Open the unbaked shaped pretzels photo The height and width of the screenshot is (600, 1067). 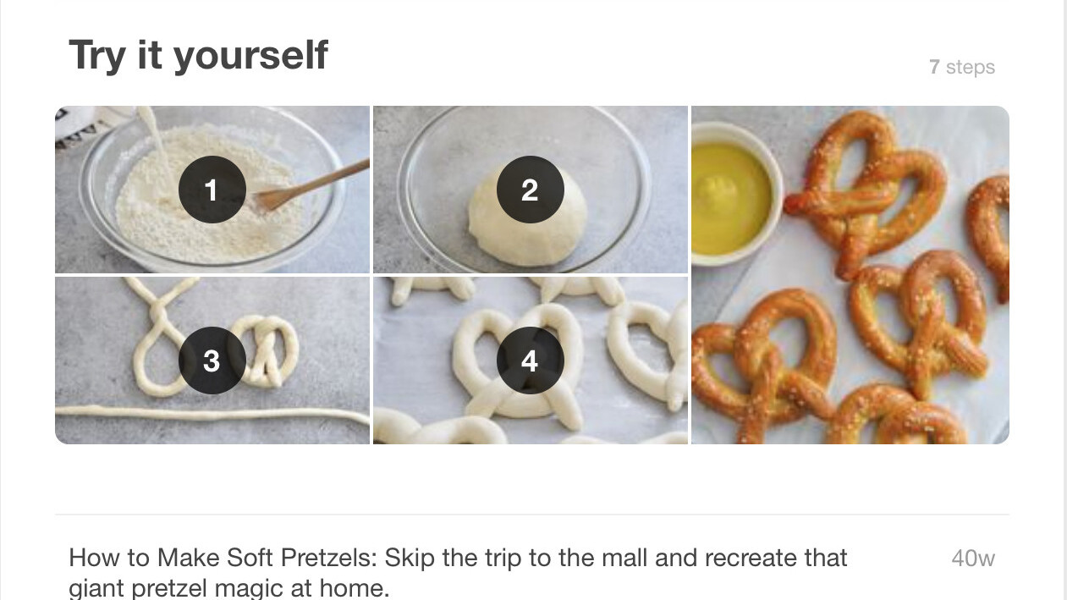[x=531, y=361]
